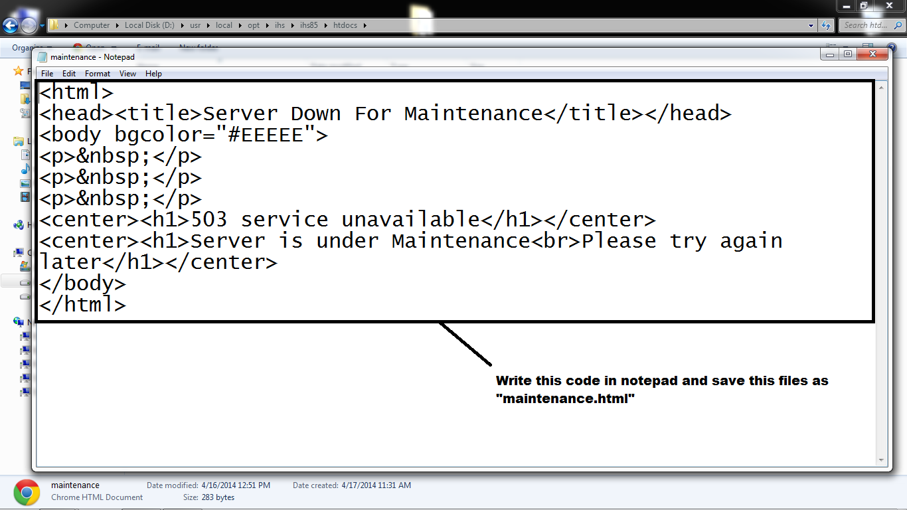Image resolution: width=907 pixels, height=510 pixels.
Task: Select the Videos library in the sidebar
Action: click(25, 197)
